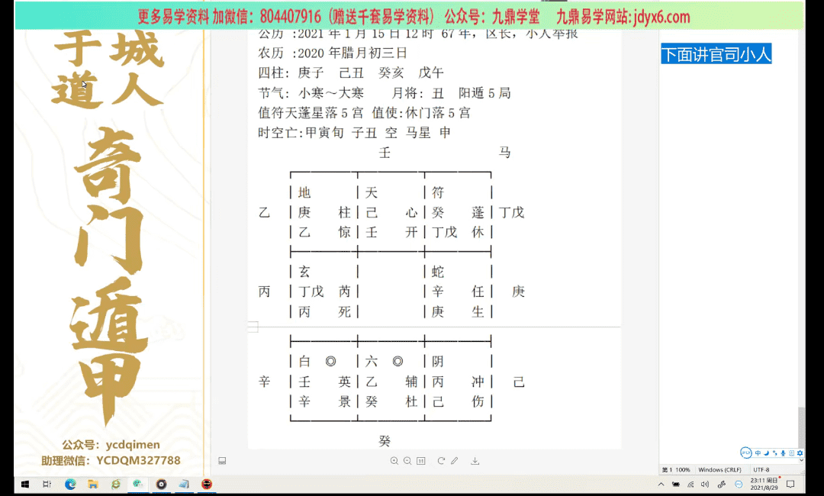This screenshot has width=824, height=496.
Task: Click the zoom in magnifier icon
Action: pos(394,461)
